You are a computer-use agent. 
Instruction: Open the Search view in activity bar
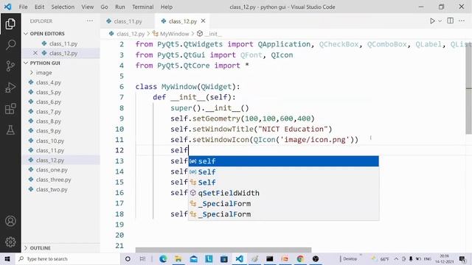[x=10, y=45]
